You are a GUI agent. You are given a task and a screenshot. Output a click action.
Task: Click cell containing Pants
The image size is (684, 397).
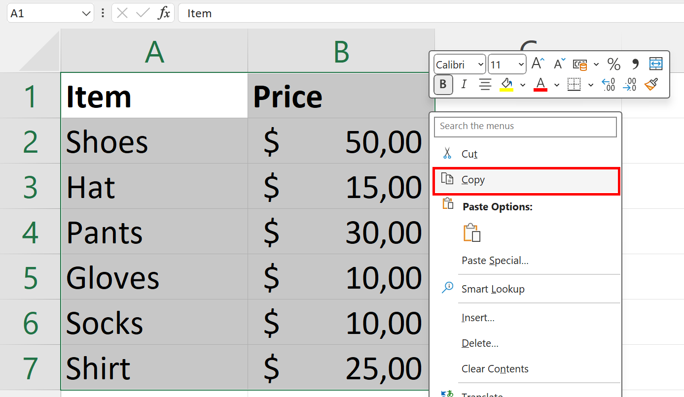point(154,232)
